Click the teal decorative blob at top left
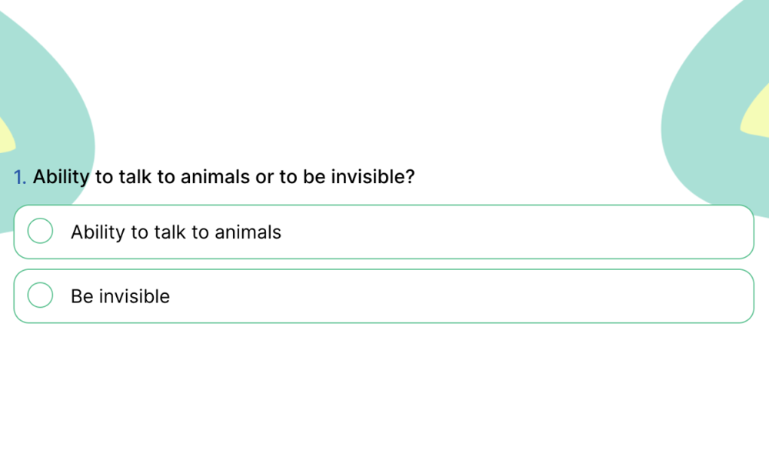Image resolution: width=769 pixels, height=464 pixels. (46, 85)
